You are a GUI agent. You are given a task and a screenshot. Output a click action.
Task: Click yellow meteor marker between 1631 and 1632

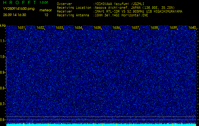tap(29, 124)
